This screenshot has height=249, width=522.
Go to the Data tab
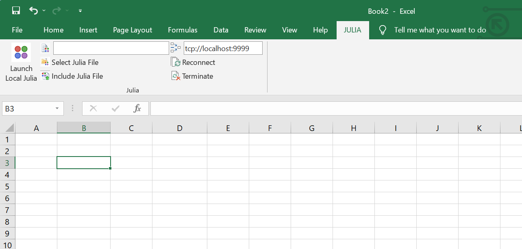221,30
